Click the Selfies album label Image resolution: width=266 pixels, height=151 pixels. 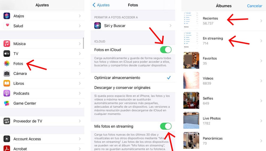208,98
